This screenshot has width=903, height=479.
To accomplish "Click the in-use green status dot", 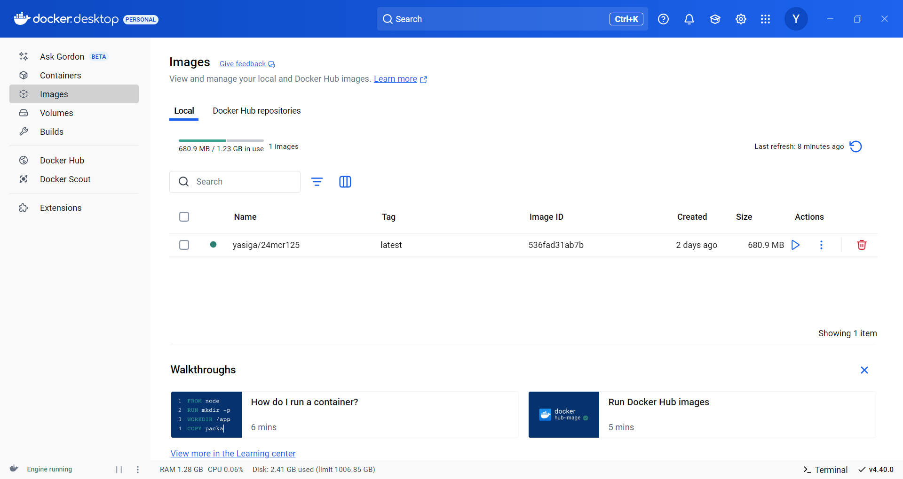I will pyautogui.click(x=213, y=244).
